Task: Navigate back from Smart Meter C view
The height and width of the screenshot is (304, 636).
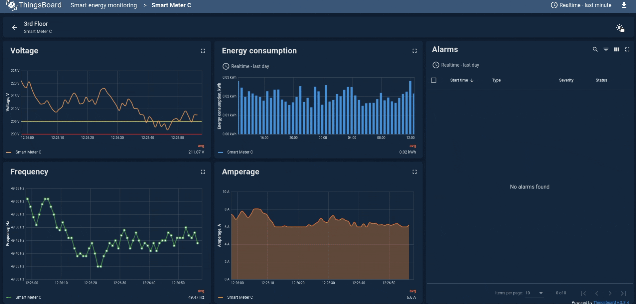Action: click(14, 28)
